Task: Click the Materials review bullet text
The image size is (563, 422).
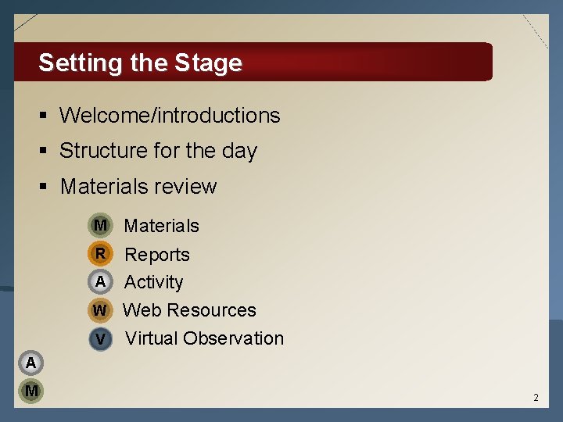Action: [x=138, y=187]
